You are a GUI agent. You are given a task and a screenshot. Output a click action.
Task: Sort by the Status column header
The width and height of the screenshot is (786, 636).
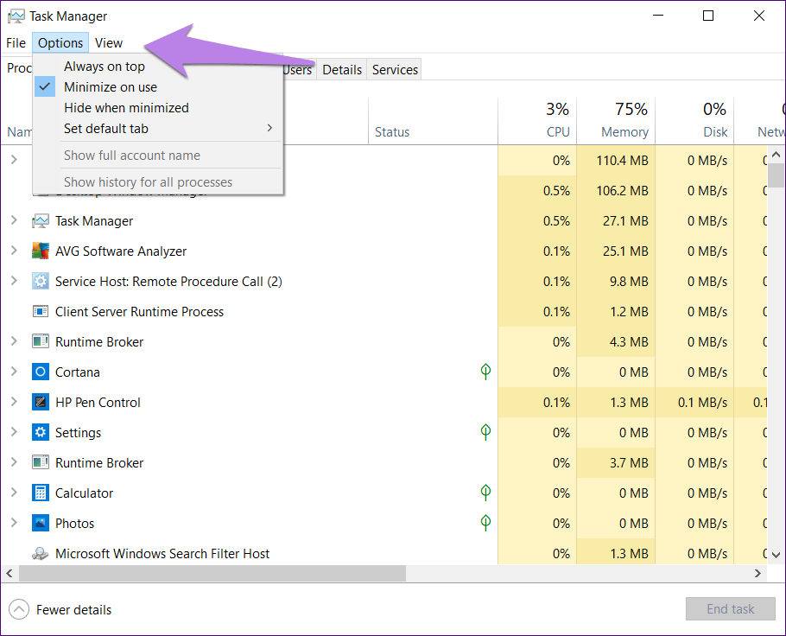433,121
